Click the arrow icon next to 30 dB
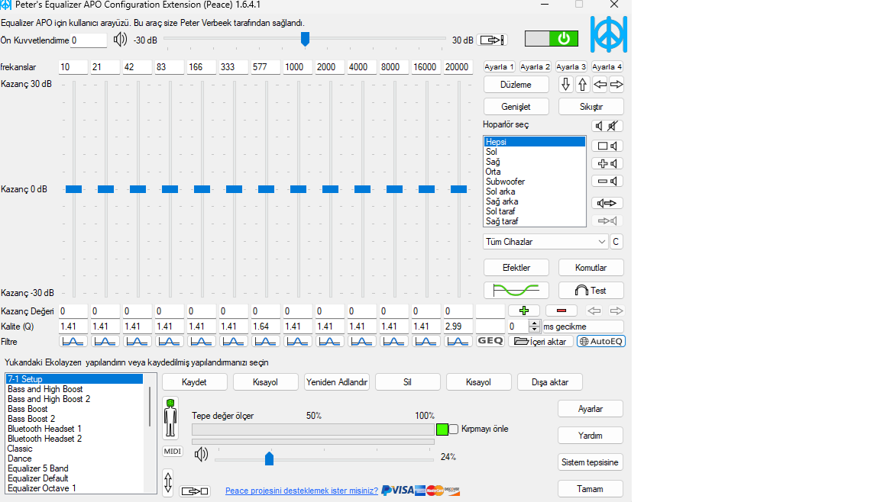Screen dimensions: 880x502 pyautogui.click(x=492, y=40)
